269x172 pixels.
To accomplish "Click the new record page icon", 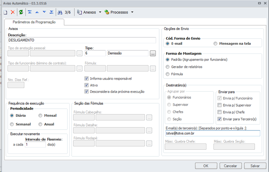I will (5, 12).
